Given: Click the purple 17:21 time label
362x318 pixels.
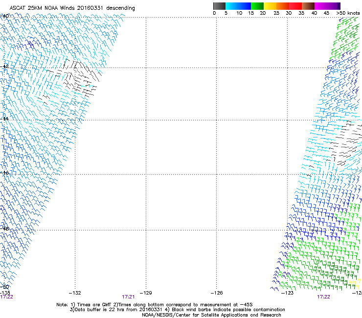Looking at the screenshot, I should [x=128, y=297].
